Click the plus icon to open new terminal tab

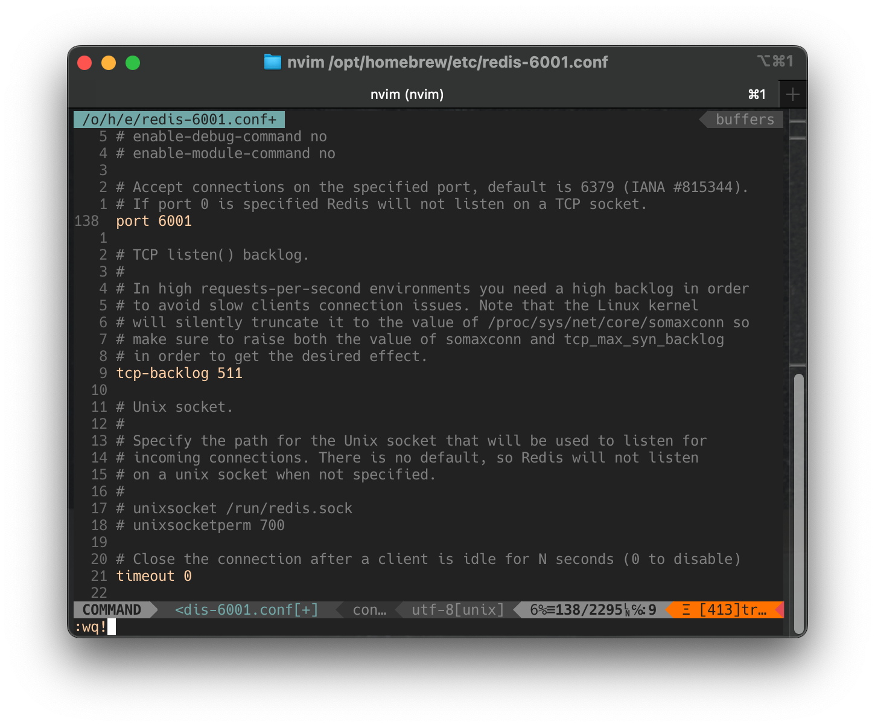[794, 94]
